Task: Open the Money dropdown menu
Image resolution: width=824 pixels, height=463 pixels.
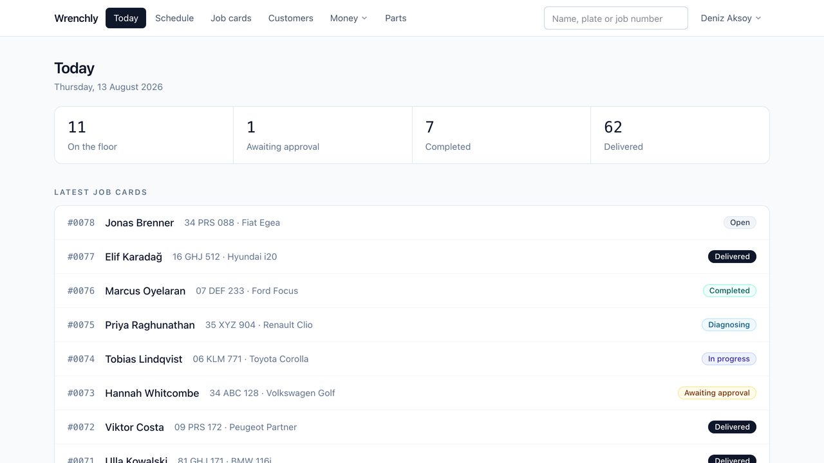Action: point(348,18)
